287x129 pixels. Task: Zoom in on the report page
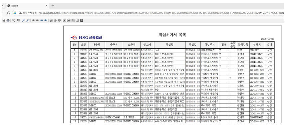tap(24, 20)
